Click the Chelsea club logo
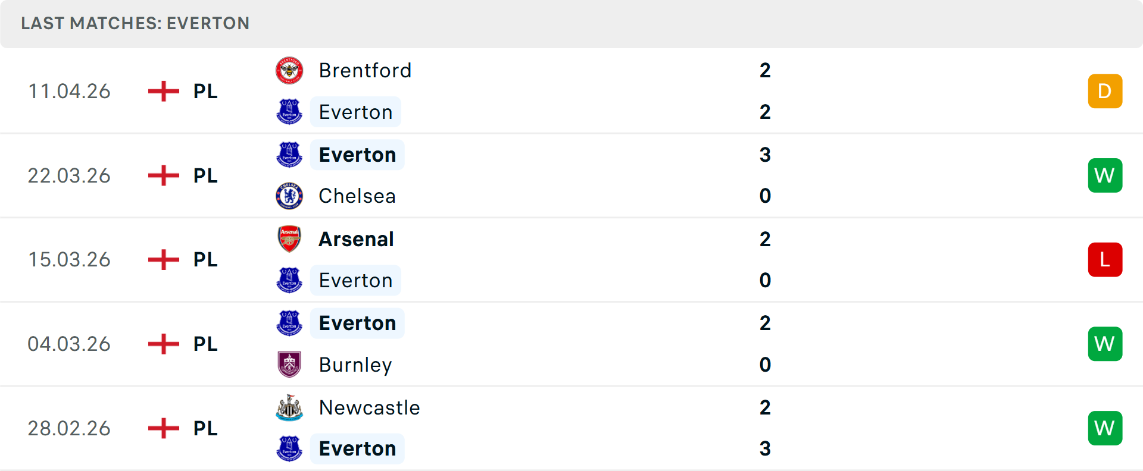This screenshot has width=1143, height=471. click(289, 196)
